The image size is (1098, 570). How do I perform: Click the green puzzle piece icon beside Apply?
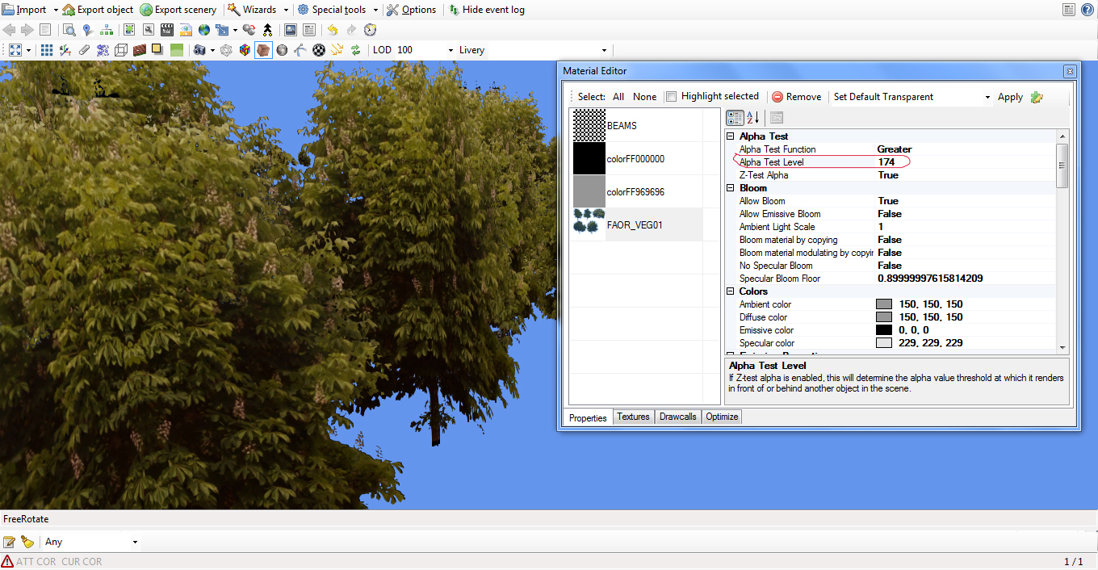click(1037, 97)
